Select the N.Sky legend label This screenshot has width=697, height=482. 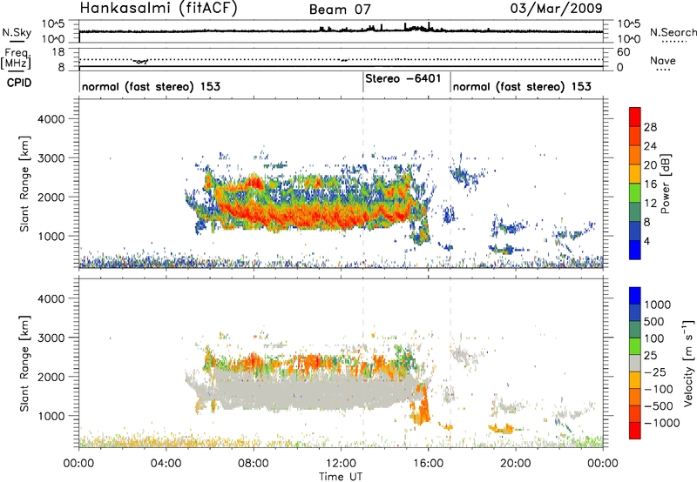tap(17, 32)
